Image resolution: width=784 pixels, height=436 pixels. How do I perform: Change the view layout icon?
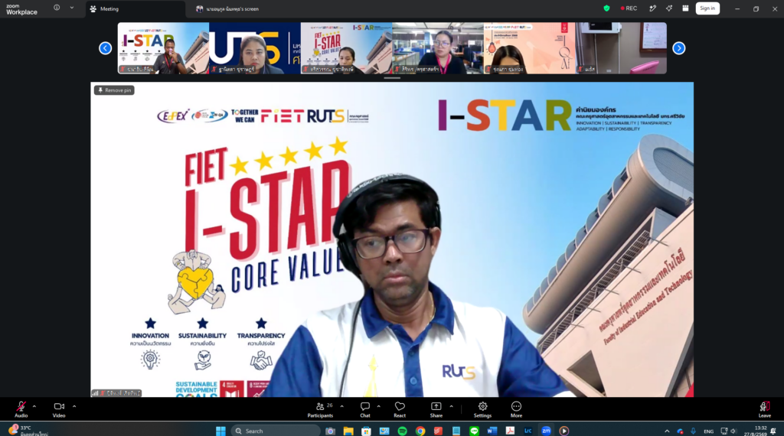pyautogui.click(x=685, y=8)
